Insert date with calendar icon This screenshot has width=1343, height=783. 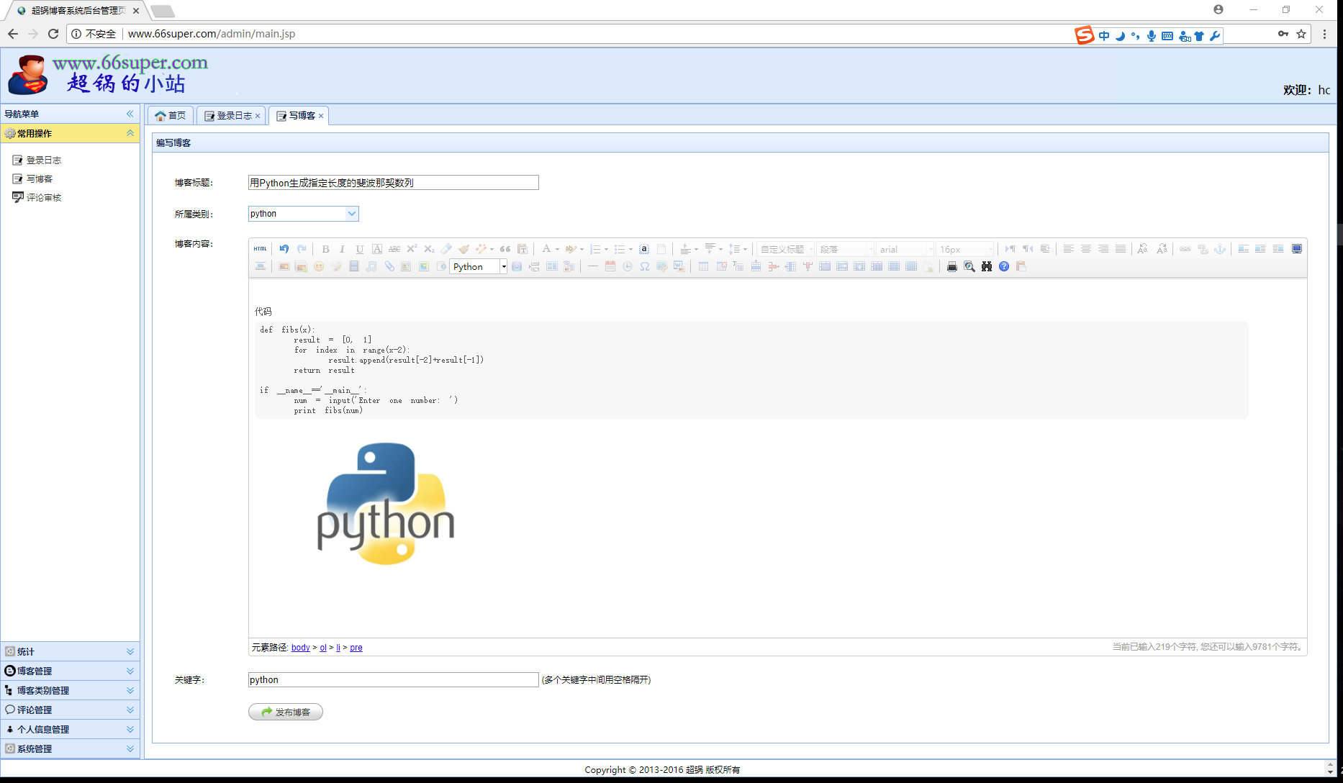click(x=610, y=266)
